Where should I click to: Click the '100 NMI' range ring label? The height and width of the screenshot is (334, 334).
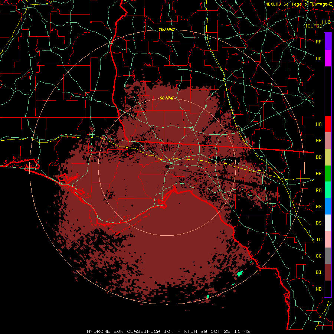pos(167,29)
